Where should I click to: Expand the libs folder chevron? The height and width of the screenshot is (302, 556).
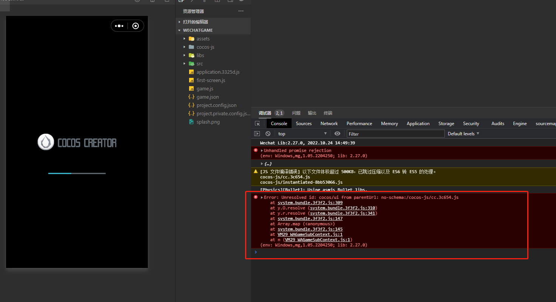click(x=185, y=55)
